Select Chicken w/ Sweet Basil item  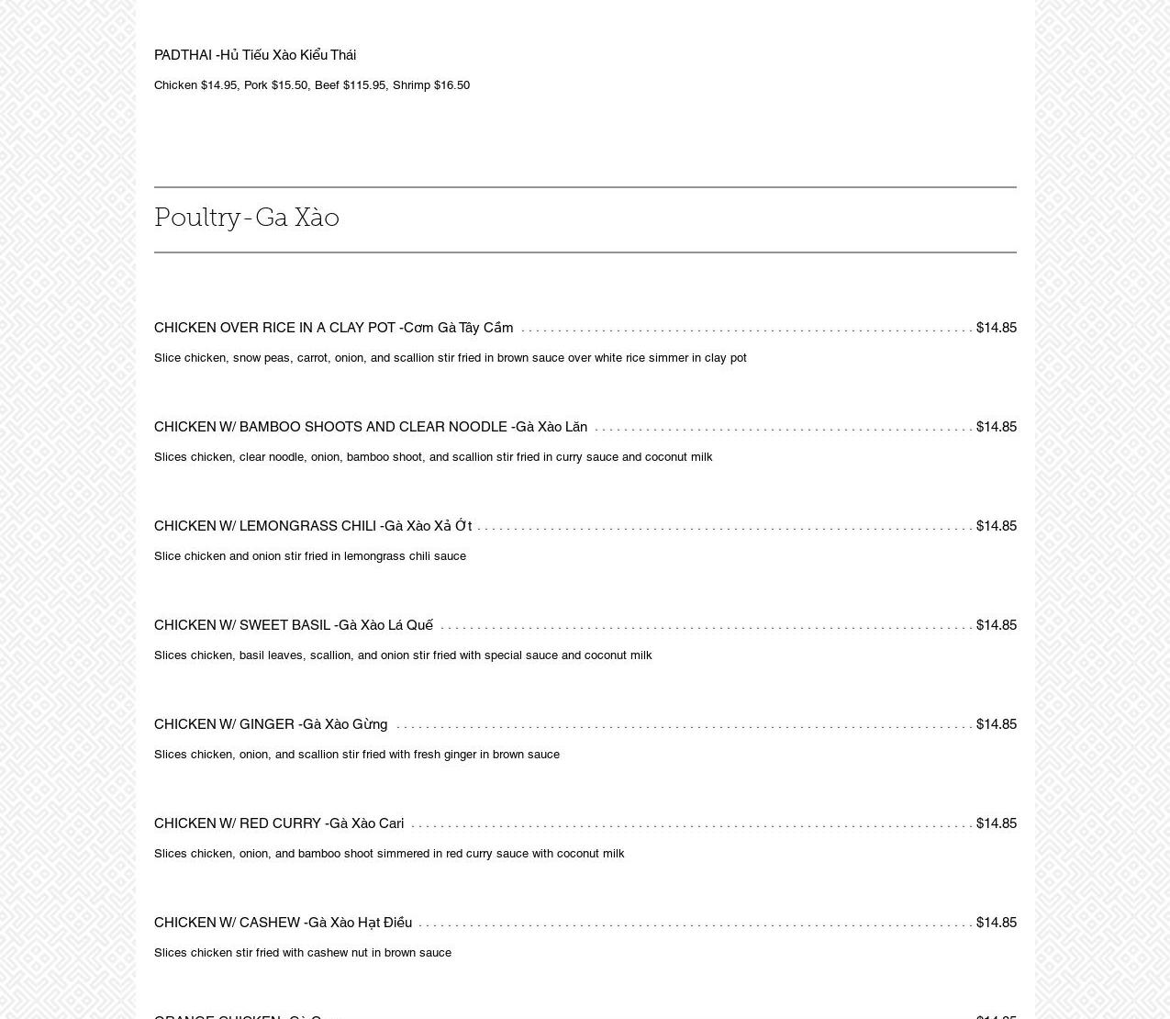click(x=293, y=625)
